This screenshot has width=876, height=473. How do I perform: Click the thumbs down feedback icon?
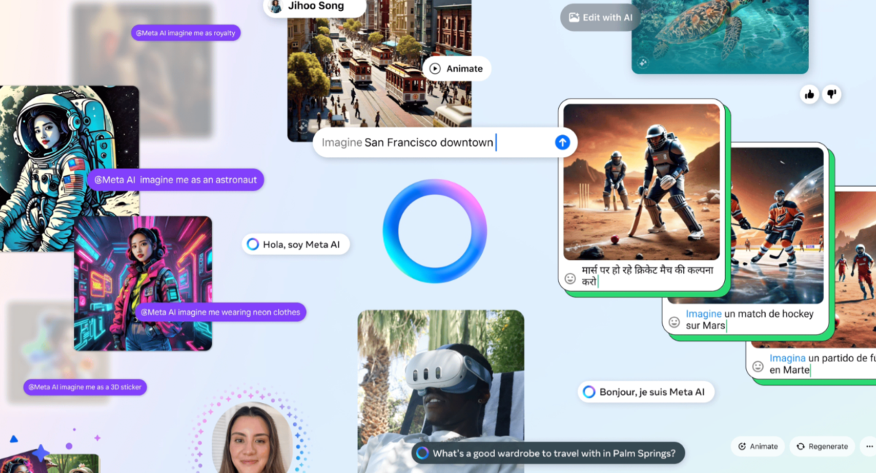[831, 93]
